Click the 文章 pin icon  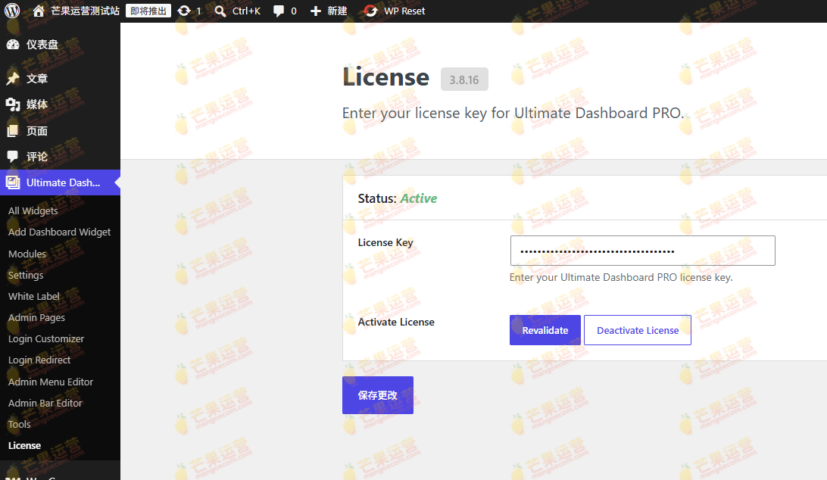pos(13,79)
